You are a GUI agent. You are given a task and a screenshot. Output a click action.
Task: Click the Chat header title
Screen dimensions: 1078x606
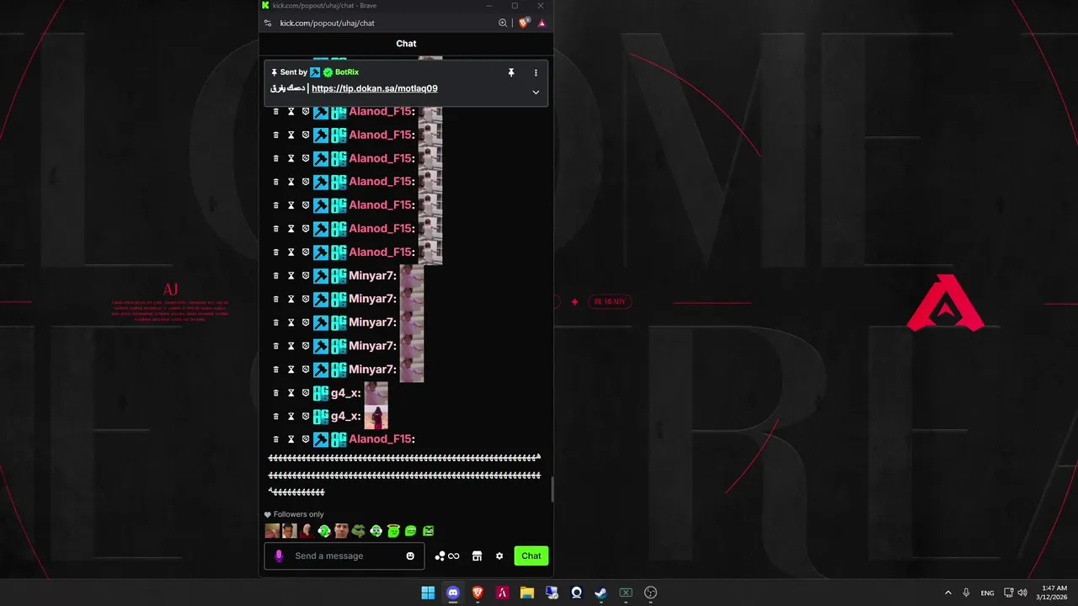point(406,44)
